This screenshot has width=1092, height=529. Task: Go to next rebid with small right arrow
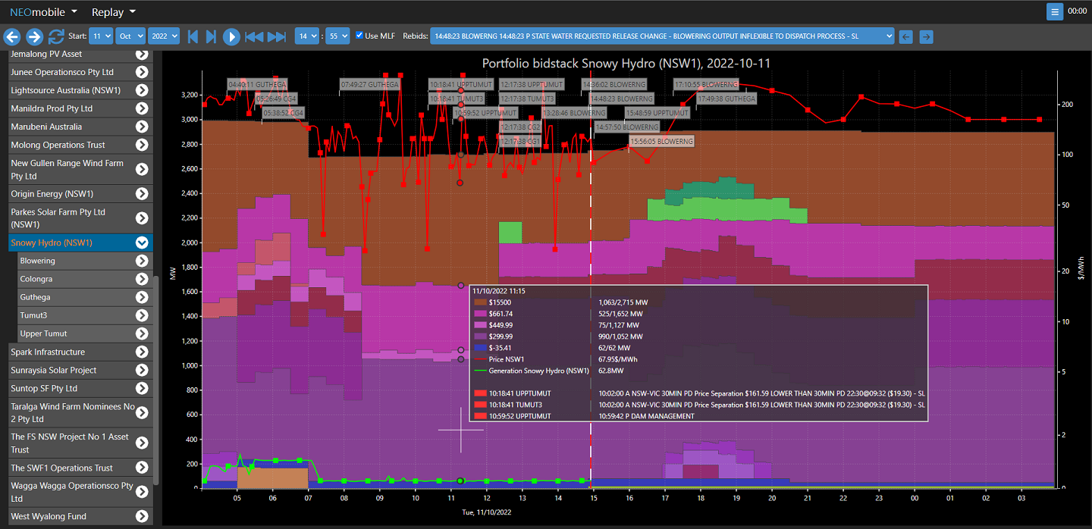point(926,36)
